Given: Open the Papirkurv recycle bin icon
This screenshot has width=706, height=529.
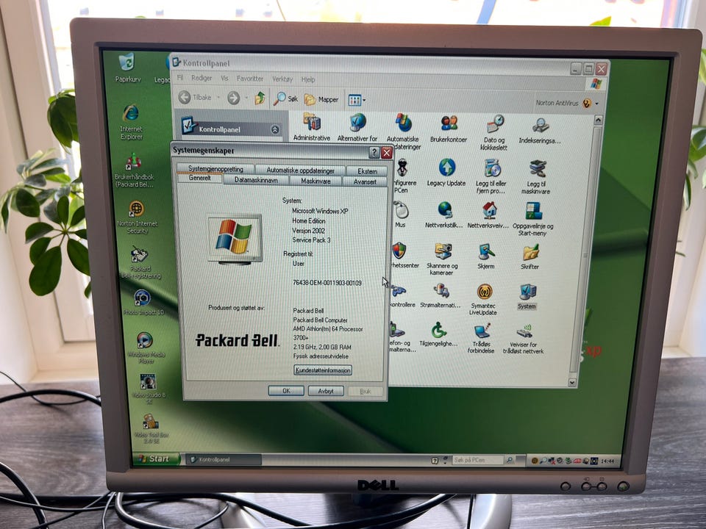Looking at the screenshot, I should [127, 68].
